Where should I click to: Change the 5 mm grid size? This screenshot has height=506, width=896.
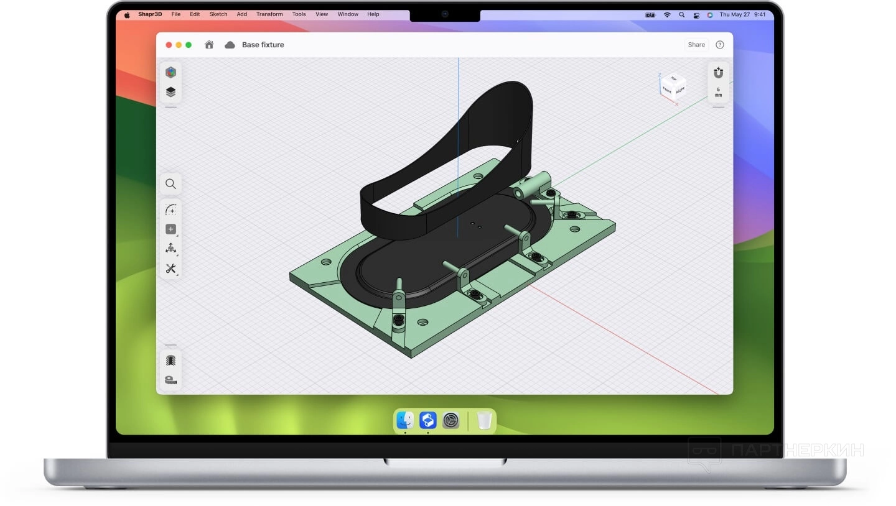click(718, 92)
